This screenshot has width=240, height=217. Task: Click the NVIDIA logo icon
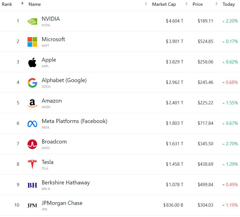pos(32,21)
